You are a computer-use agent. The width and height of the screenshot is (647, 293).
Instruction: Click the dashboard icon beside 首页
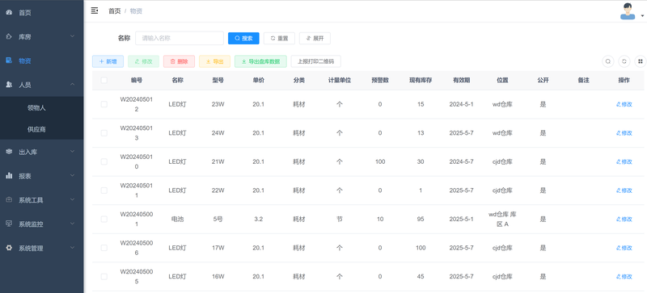[9, 13]
